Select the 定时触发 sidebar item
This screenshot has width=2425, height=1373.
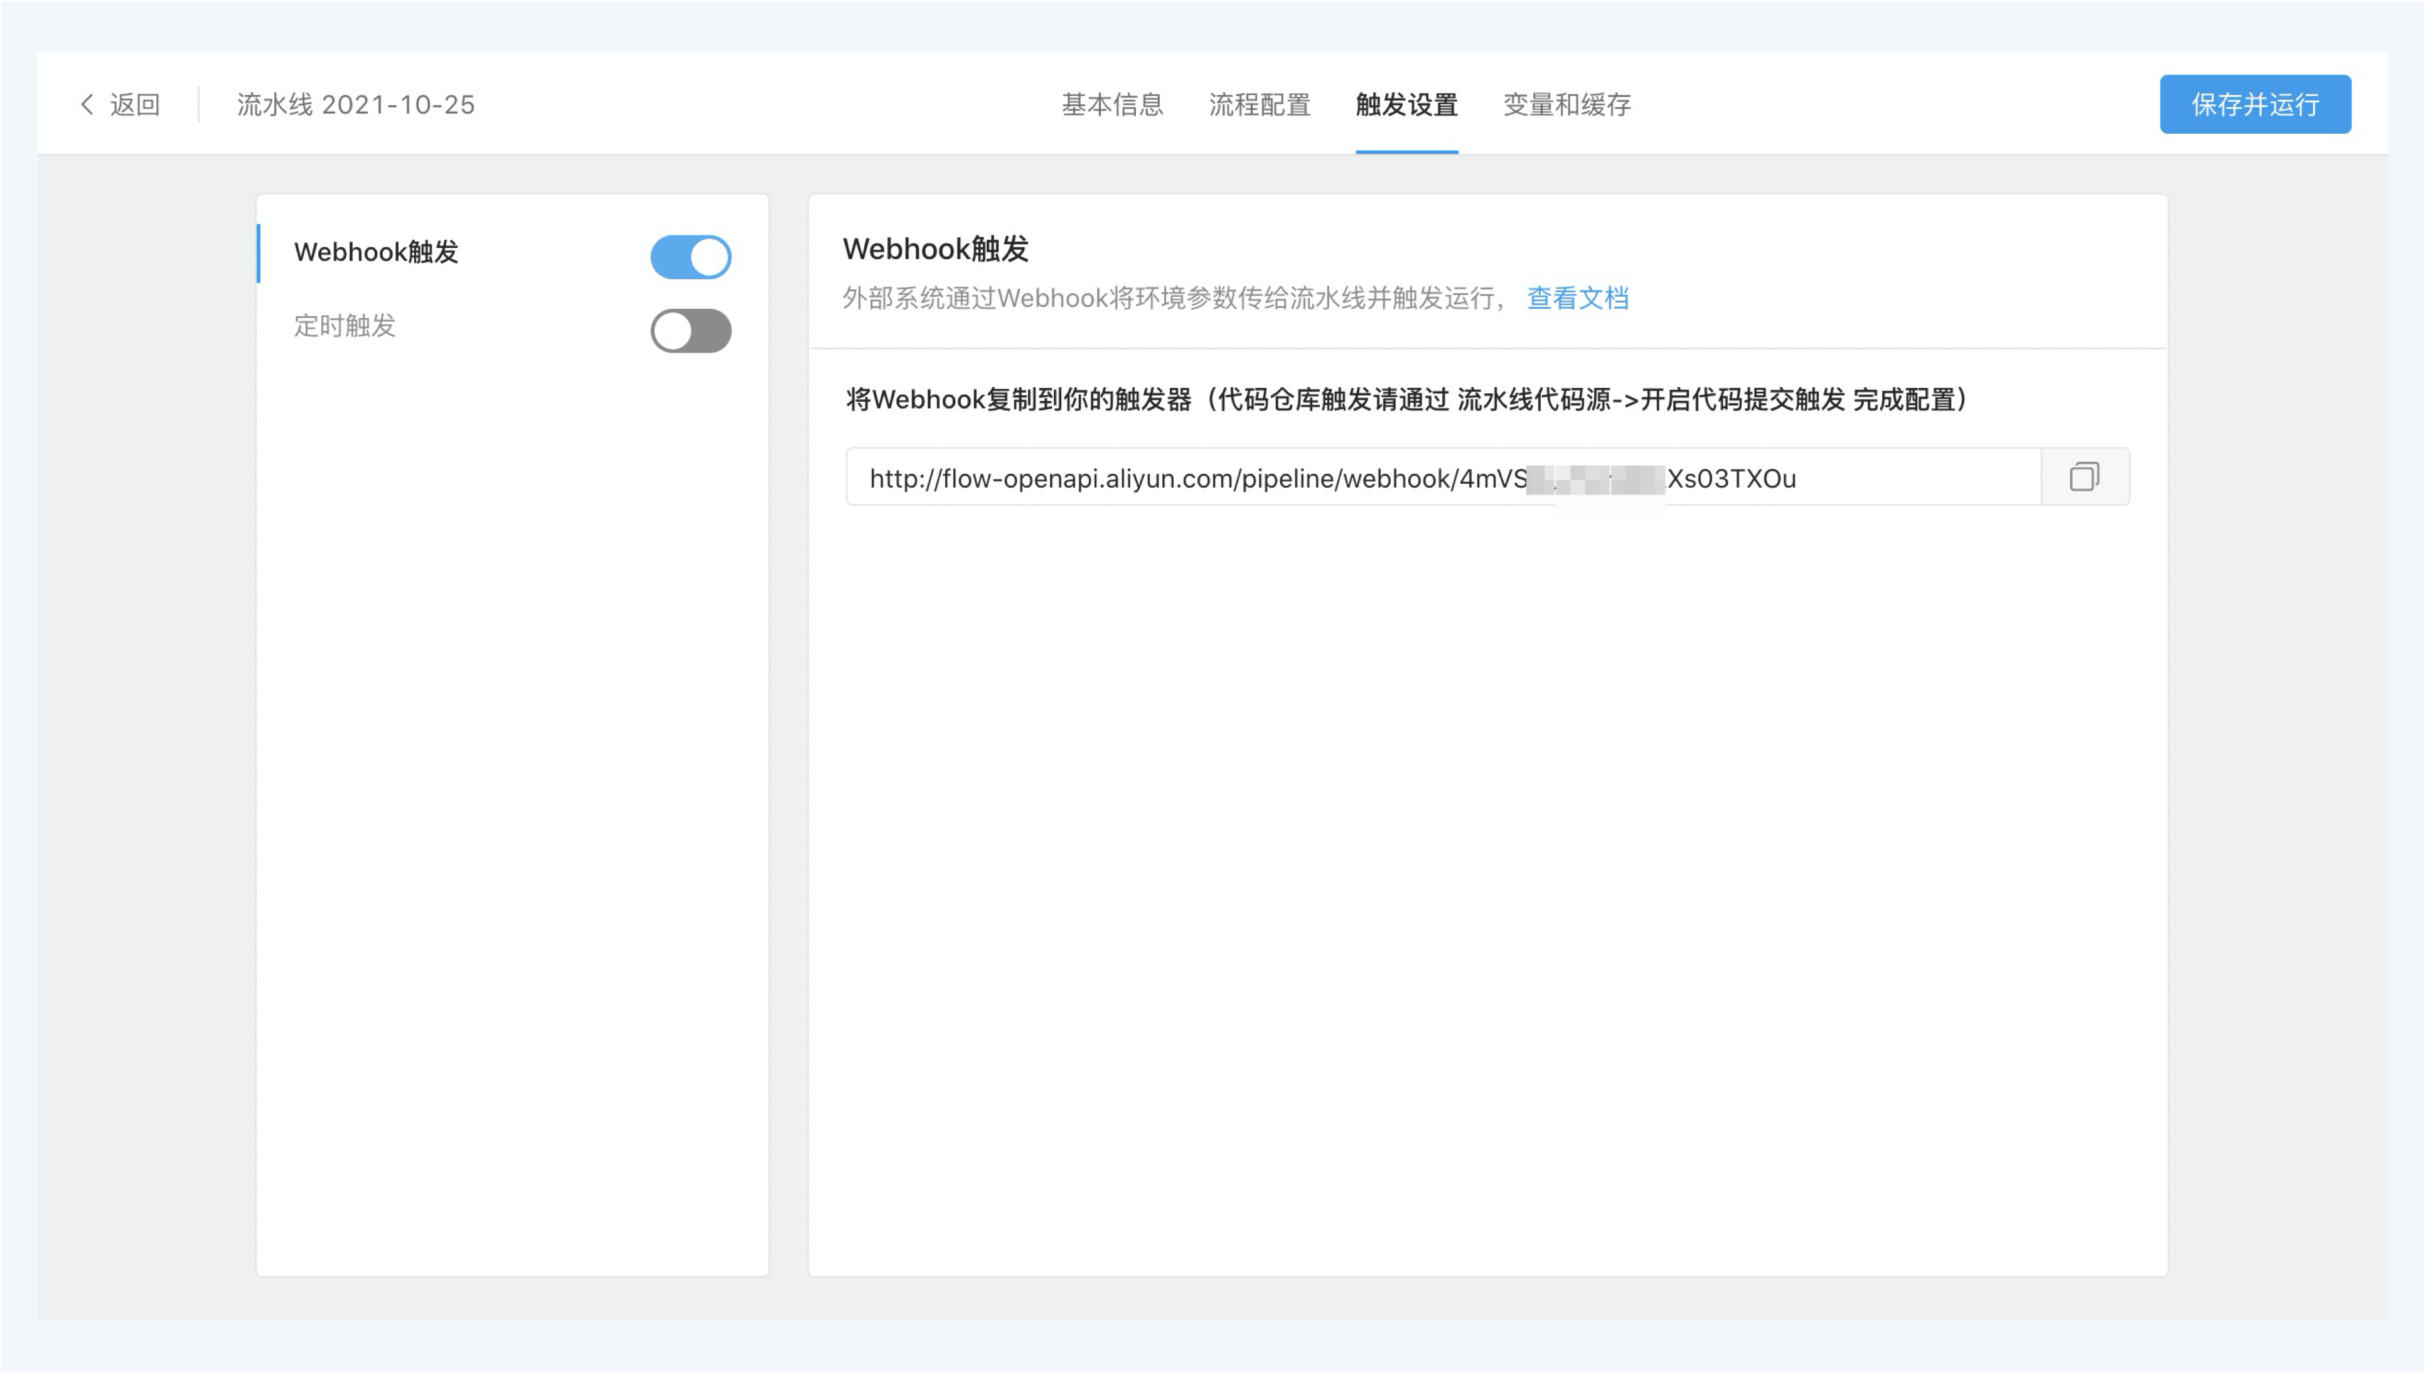click(x=344, y=325)
